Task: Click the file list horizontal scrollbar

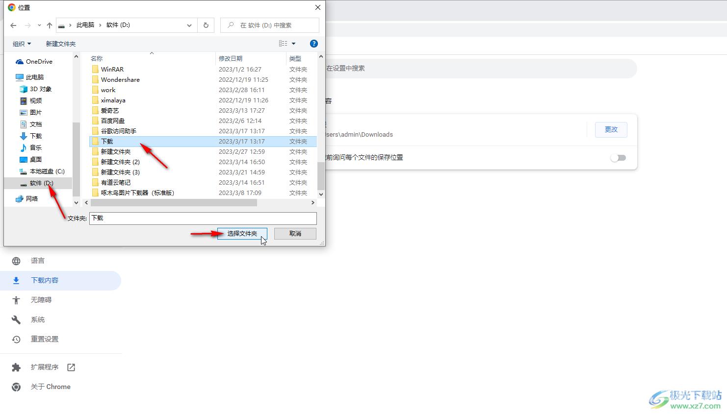Action: tap(174, 202)
